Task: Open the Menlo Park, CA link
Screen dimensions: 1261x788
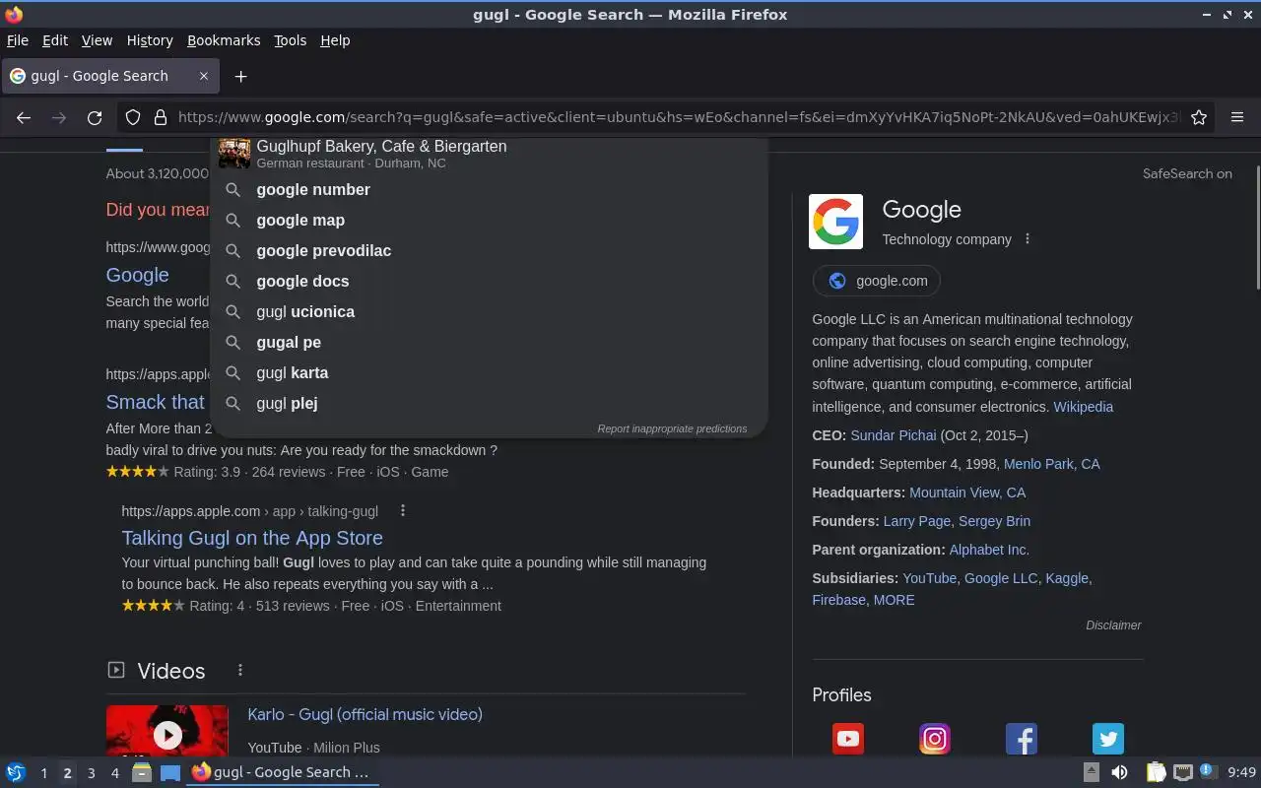Action: click(1051, 463)
